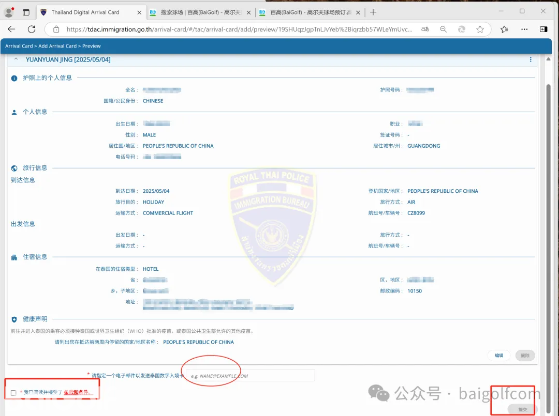Click the page vertical scrollbar
Image resolution: width=559 pixels, height=416 pixels.
click(x=548, y=207)
